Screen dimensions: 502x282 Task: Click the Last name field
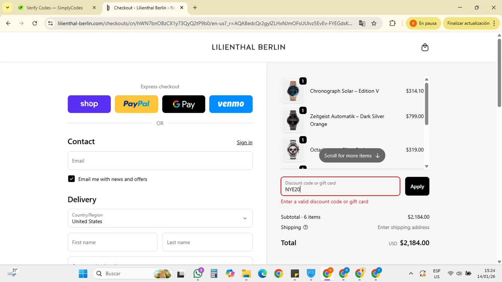click(207, 242)
